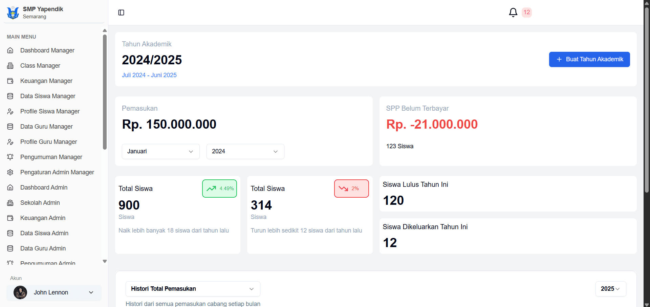Click the Pengumuman Manager bell icon

(10, 157)
